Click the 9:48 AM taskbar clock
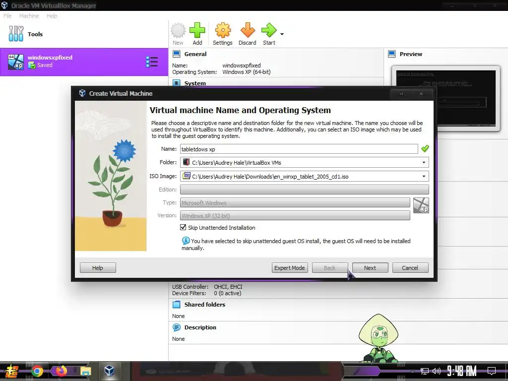 [x=462, y=371]
